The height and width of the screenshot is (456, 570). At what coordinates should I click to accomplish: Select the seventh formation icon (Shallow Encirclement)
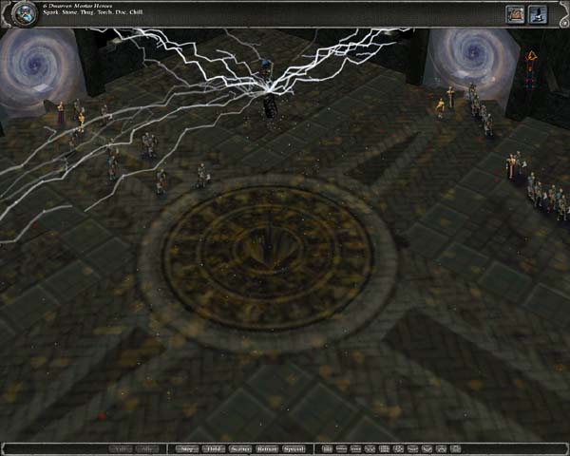point(412,449)
